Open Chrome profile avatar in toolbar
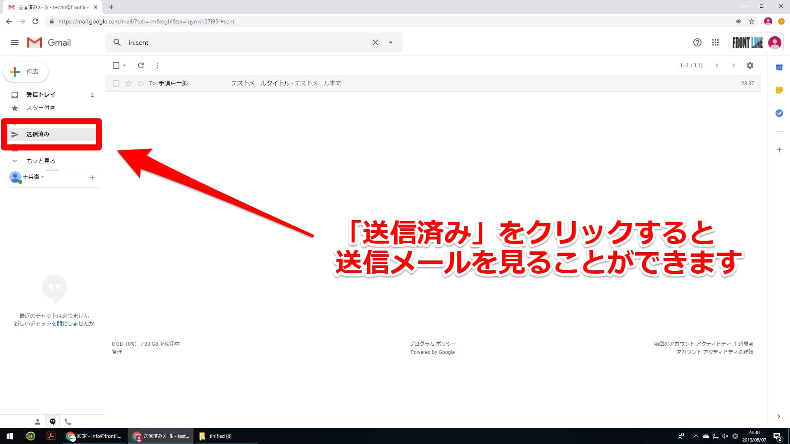 (768, 21)
